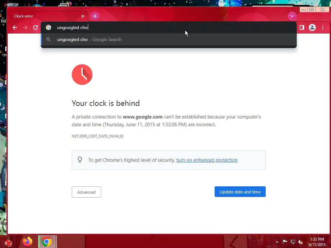Open Action Center flag icon
Image resolution: width=331 pixels, height=248 pixels.
pos(285,242)
